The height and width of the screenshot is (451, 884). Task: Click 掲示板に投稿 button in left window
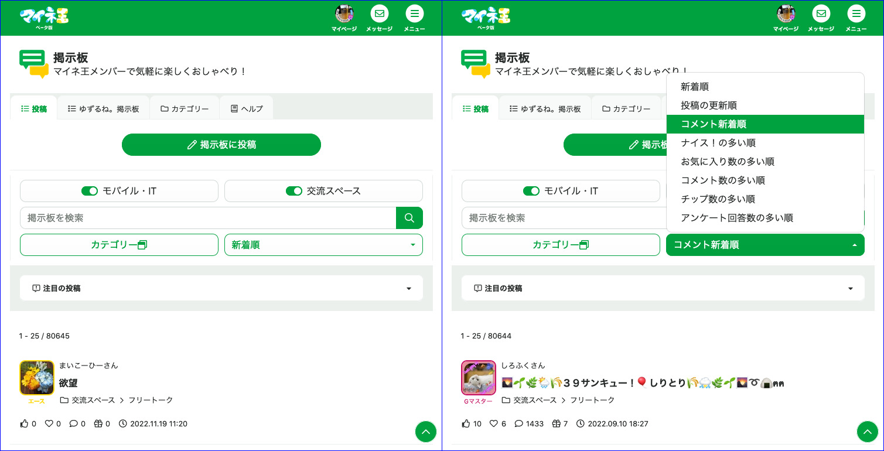coord(221,145)
